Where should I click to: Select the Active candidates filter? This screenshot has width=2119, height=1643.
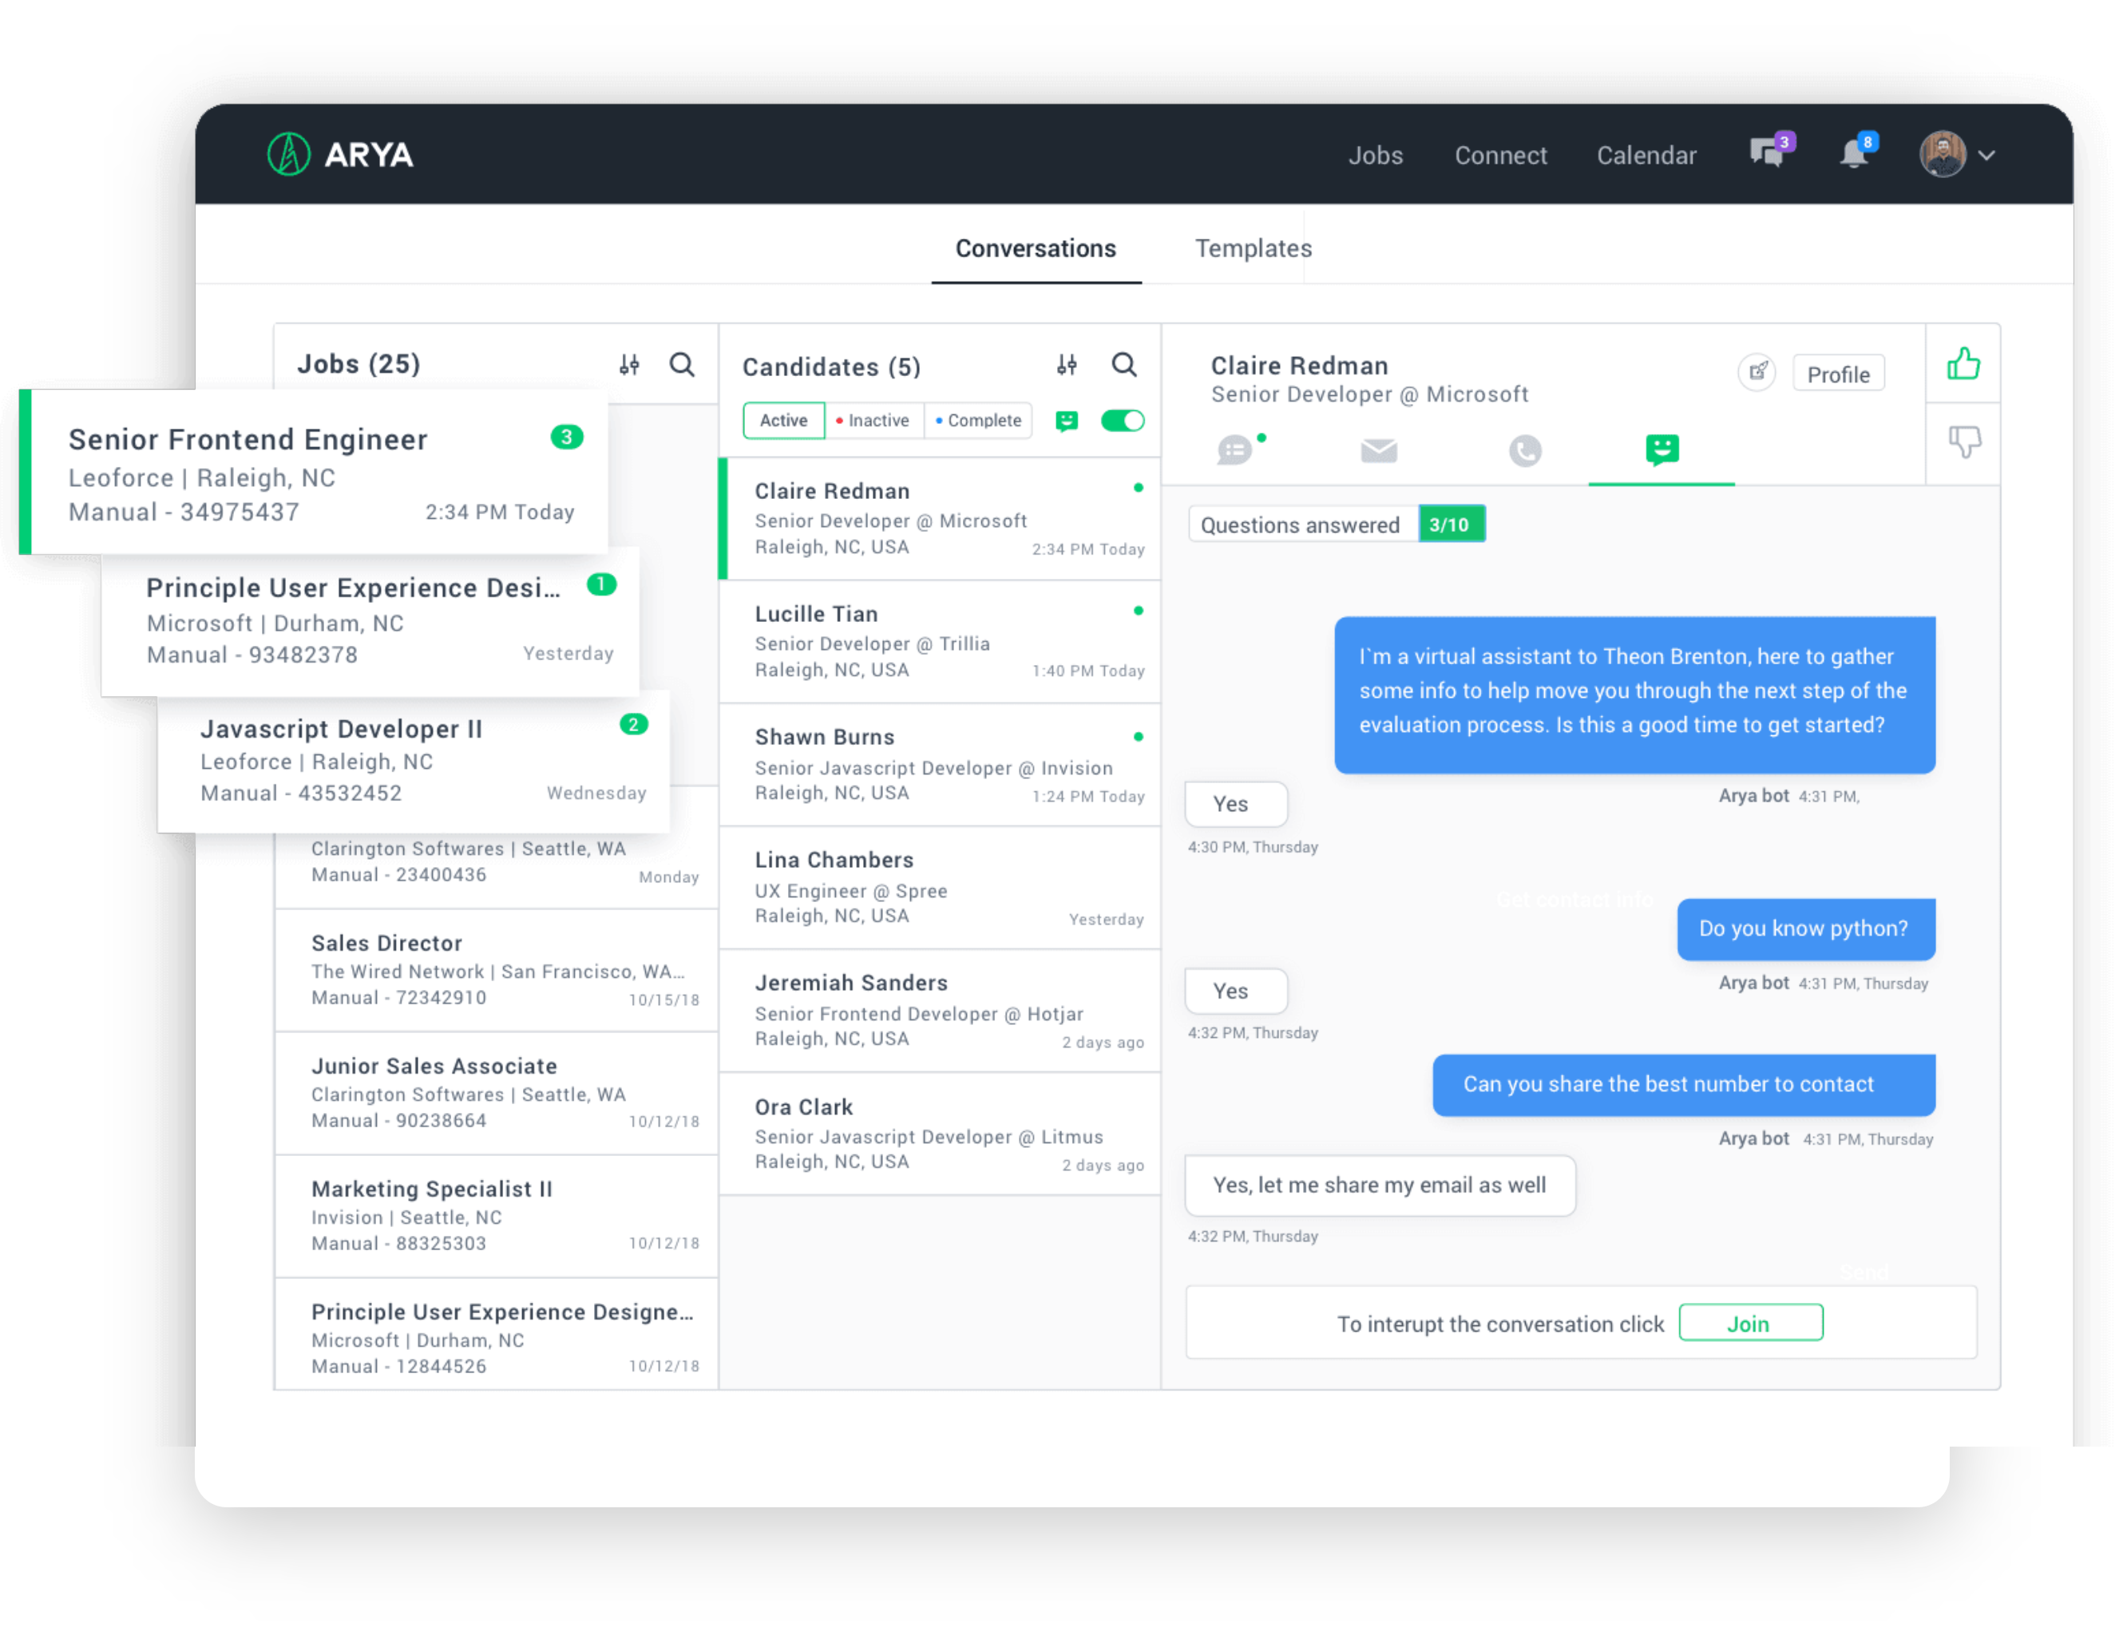(x=783, y=420)
